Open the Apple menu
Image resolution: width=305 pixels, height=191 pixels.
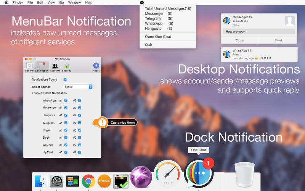[6, 3]
